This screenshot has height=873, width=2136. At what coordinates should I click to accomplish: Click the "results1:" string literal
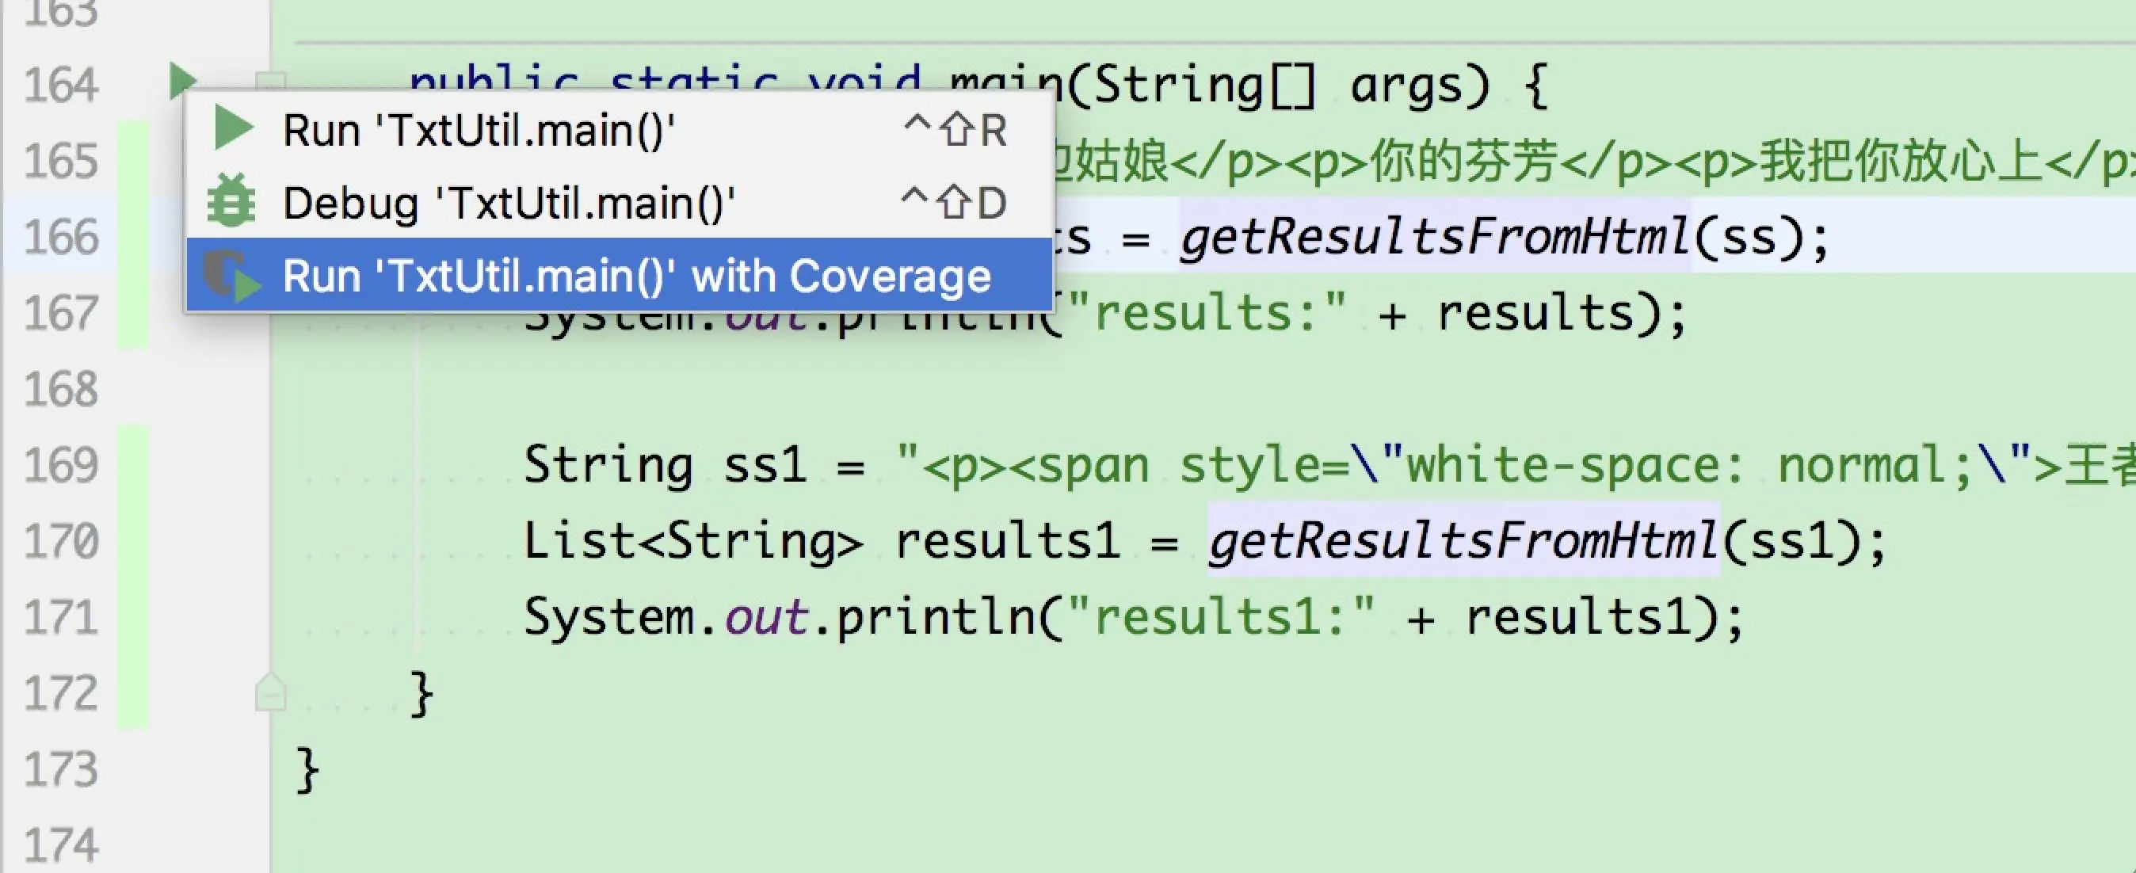pyautogui.click(x=1221, y=618)
